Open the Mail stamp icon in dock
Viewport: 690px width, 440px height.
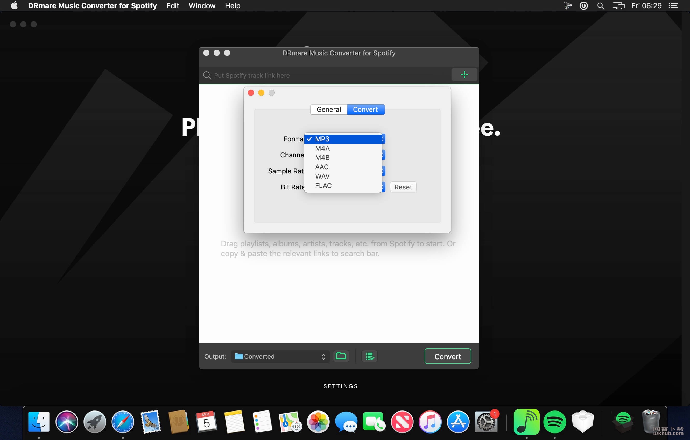[x=151, y=422]
